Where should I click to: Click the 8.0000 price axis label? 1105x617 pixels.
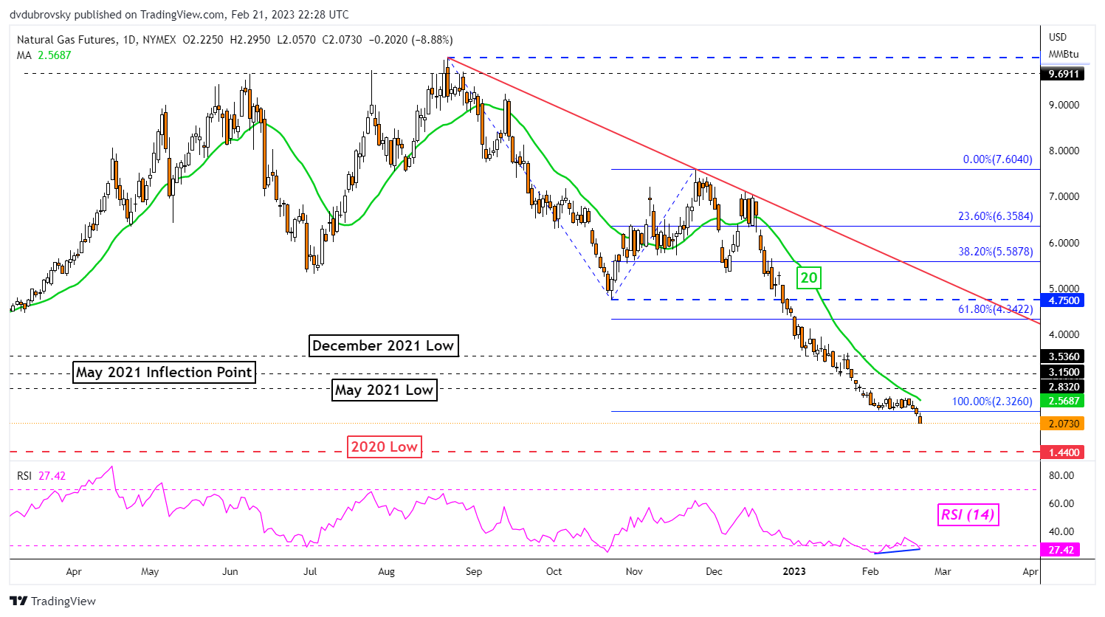click(x=1064, y=151)
